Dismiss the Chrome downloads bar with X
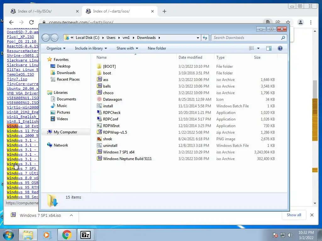This screenshot has height=241, width=322. point(312,215)
